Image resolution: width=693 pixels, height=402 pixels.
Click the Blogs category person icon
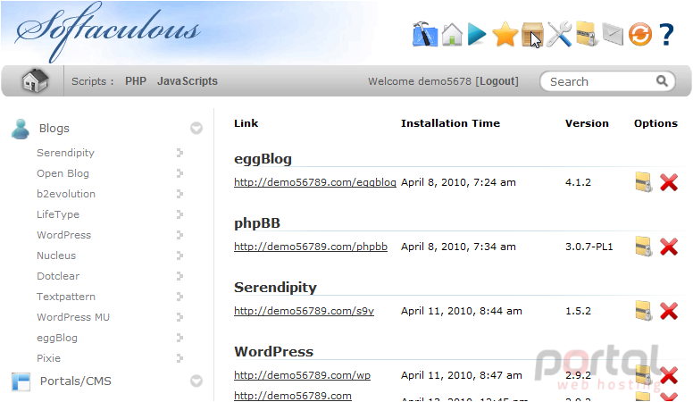pyautogui.click(x=21, y=129)
